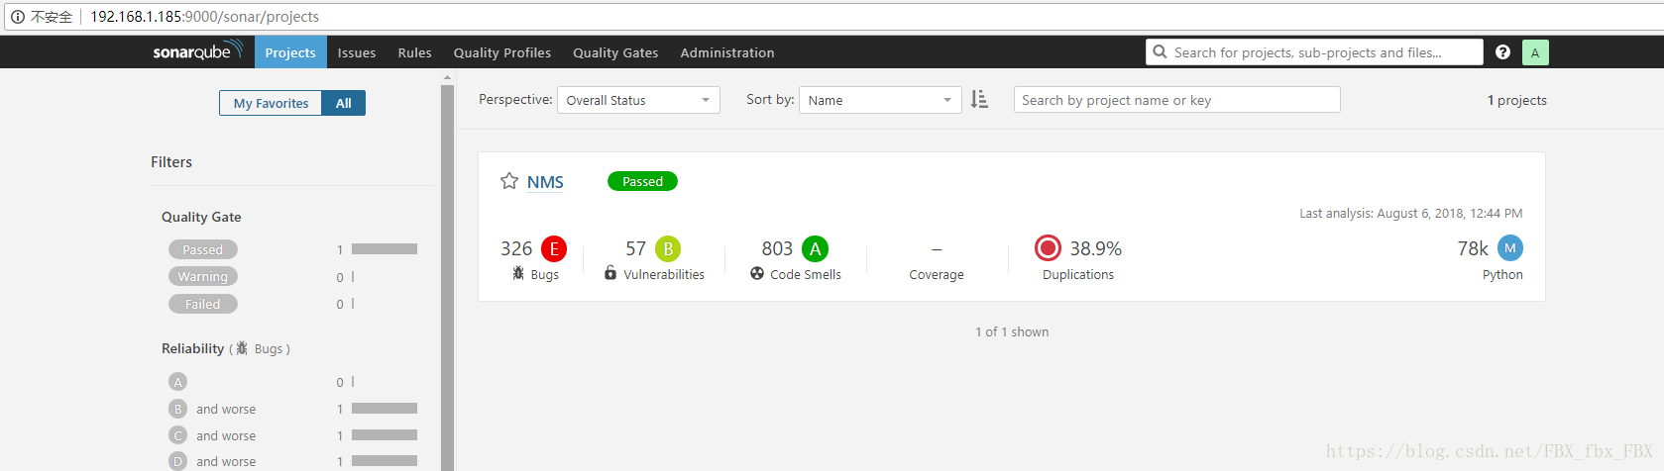Click the 38.9% duplications value
Screen dimensions: 1664x471
tap(1096, 248)
